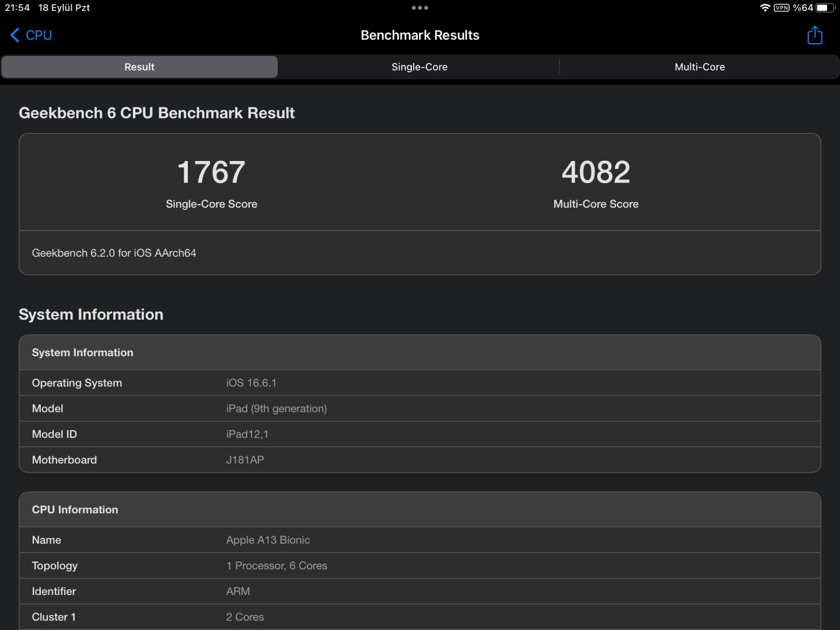Tap the back chevron beside CPU

[15, 35]
